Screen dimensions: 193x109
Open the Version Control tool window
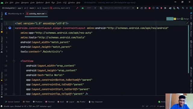12,102
